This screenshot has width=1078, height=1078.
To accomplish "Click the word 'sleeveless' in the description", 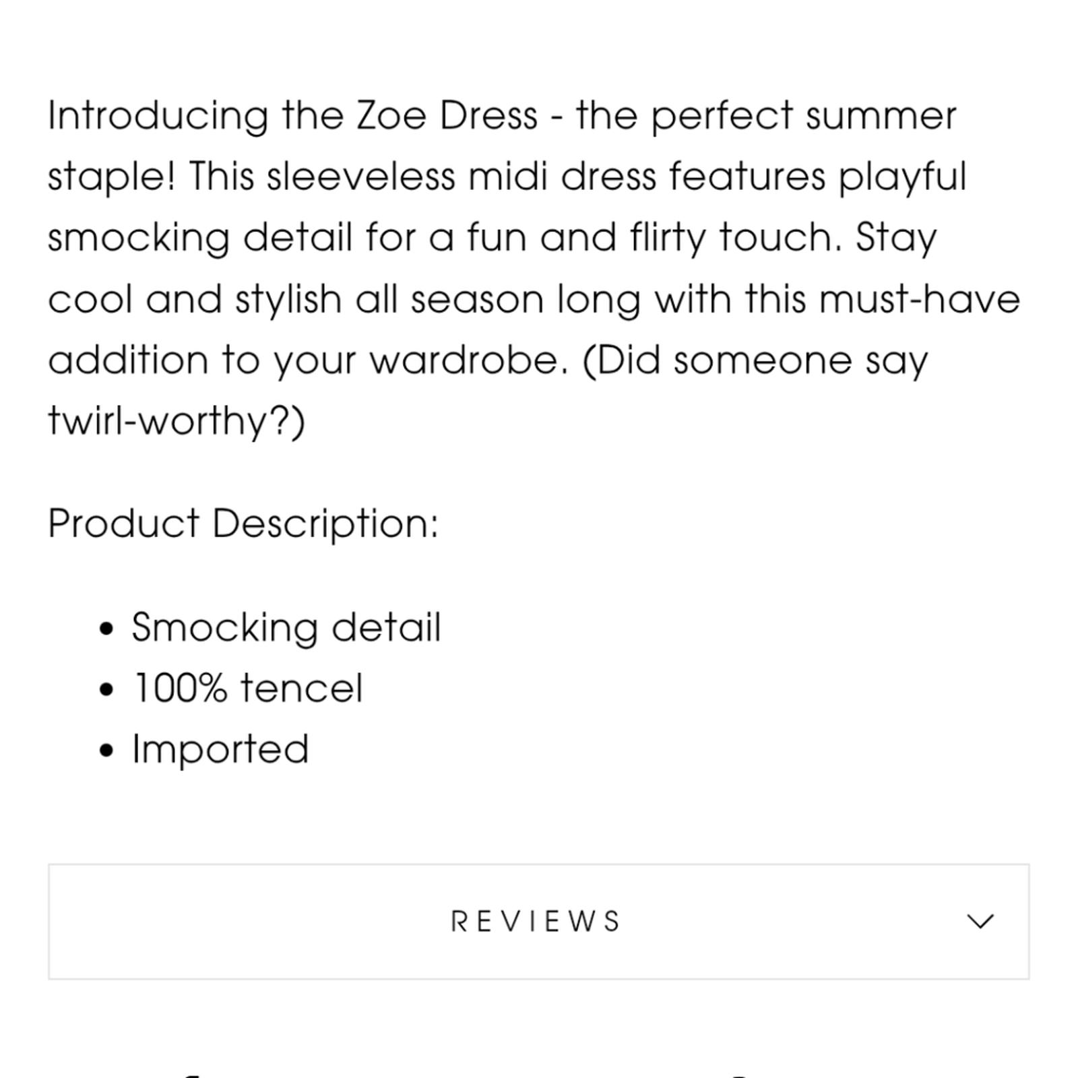I will coord(360,177).
